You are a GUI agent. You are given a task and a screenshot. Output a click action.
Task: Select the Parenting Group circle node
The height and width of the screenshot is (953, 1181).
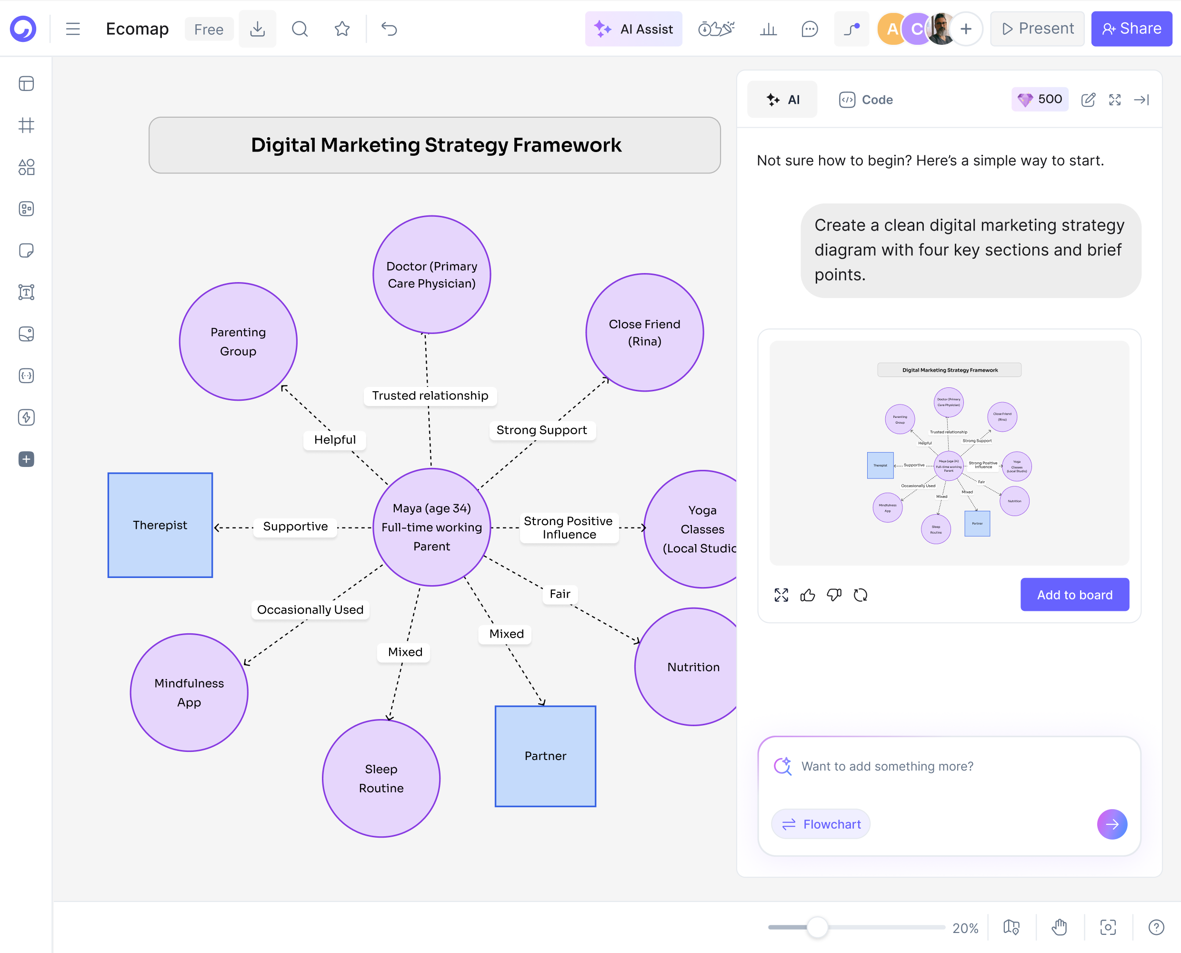[x=238, y=342]
